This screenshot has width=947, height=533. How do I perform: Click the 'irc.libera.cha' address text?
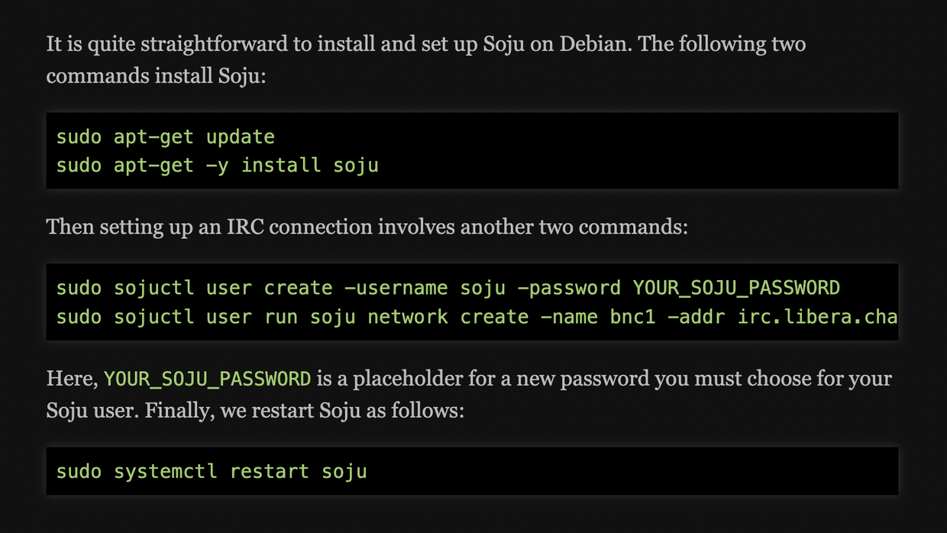(x=816, y=316)
